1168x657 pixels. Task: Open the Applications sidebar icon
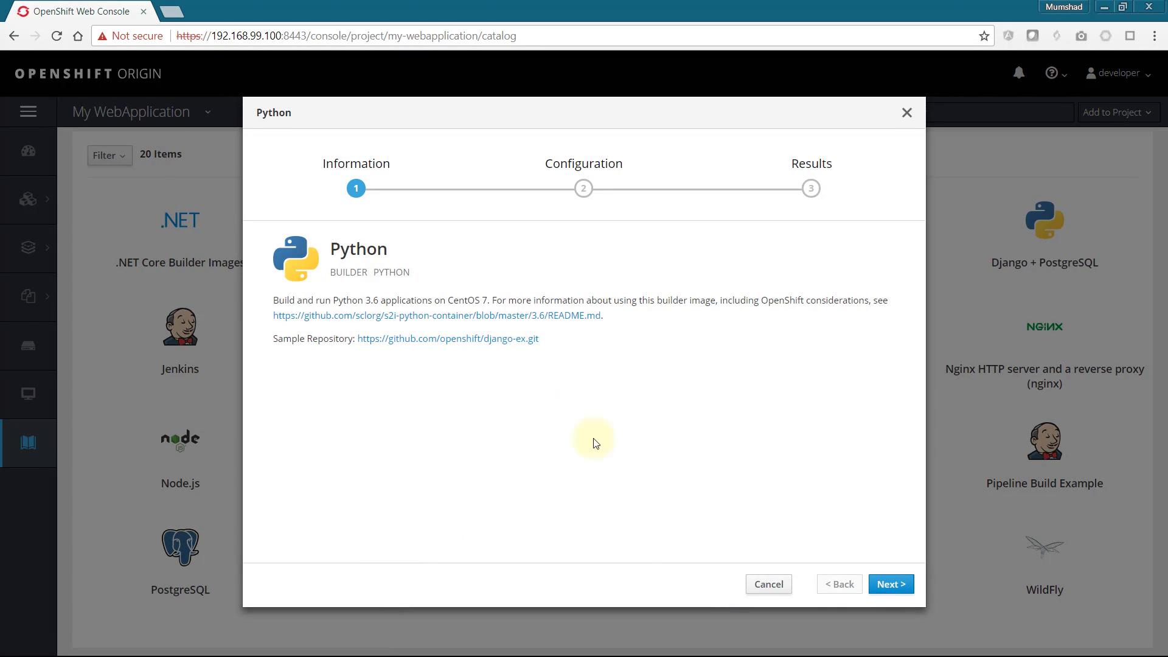click(x=28, y=199)
